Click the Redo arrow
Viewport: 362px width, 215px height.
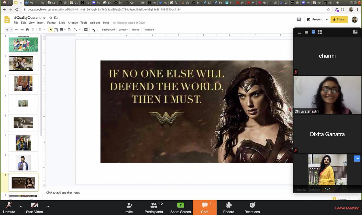click(x=22, y=30)
